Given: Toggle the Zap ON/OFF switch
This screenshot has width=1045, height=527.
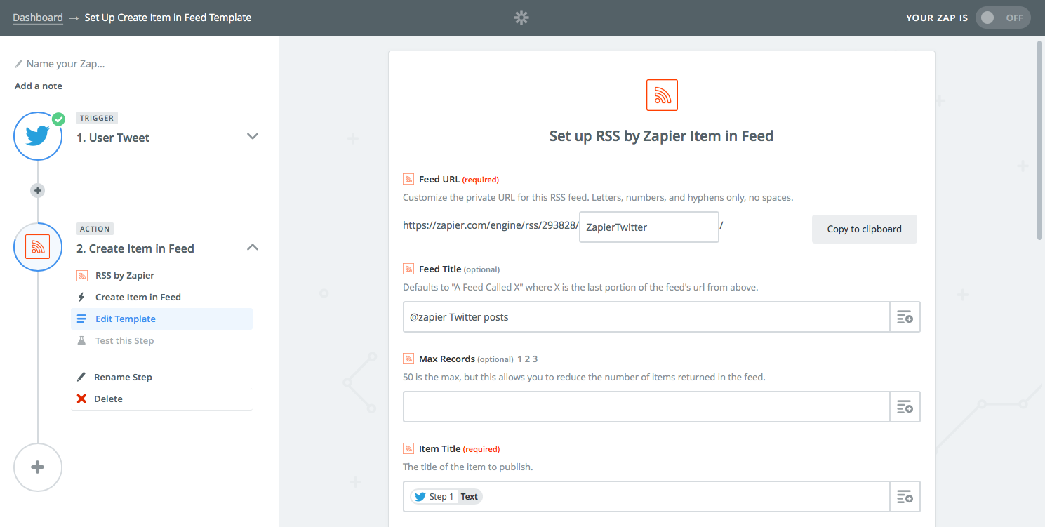Looking at the screenshot, I should click(1003, 18).
